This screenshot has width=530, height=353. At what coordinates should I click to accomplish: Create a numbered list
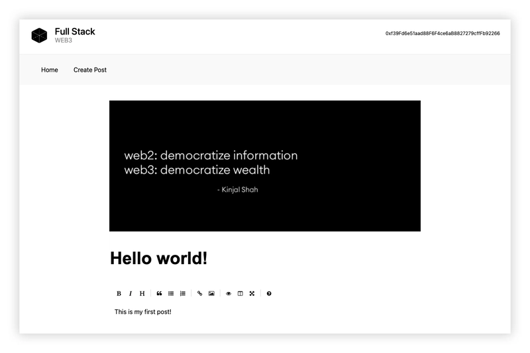click(x=183, y=293)
